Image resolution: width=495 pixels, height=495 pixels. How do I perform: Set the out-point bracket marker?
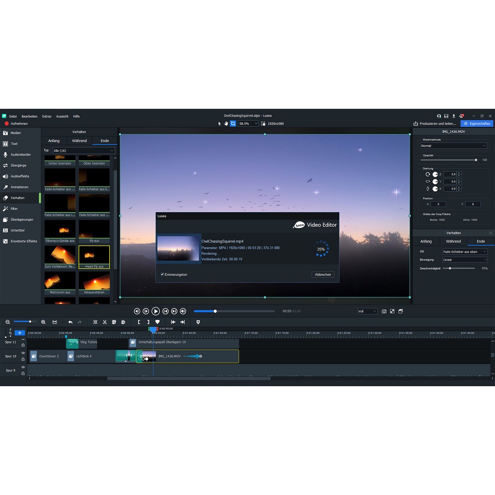click(x=148, y=322)
